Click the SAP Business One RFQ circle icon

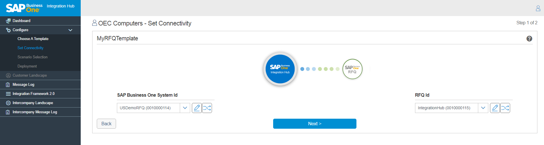[x=352, y=69]
